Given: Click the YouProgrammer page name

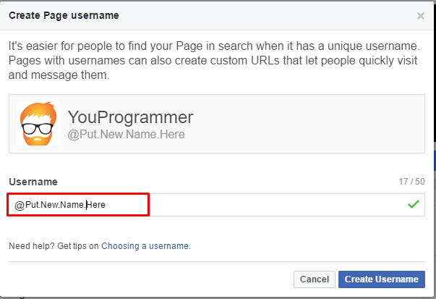Looking at the screenshot, I should (130, 117).
